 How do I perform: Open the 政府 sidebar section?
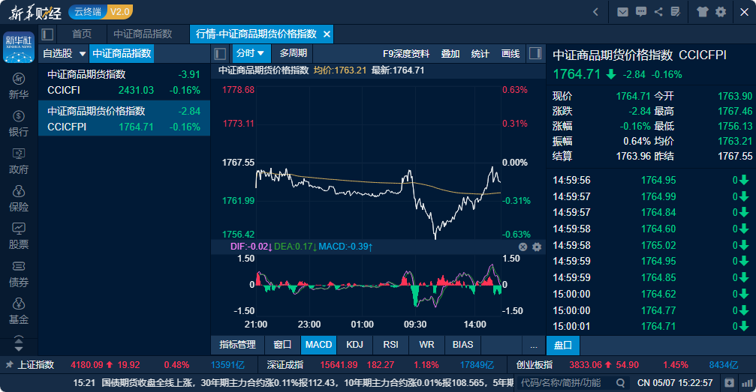point(18,161)
